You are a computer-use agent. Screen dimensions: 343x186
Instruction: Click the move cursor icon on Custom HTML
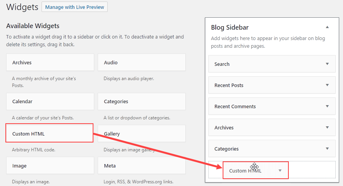255,167
